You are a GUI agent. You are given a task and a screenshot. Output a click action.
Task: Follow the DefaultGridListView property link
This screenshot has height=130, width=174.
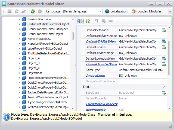(101, 41)
